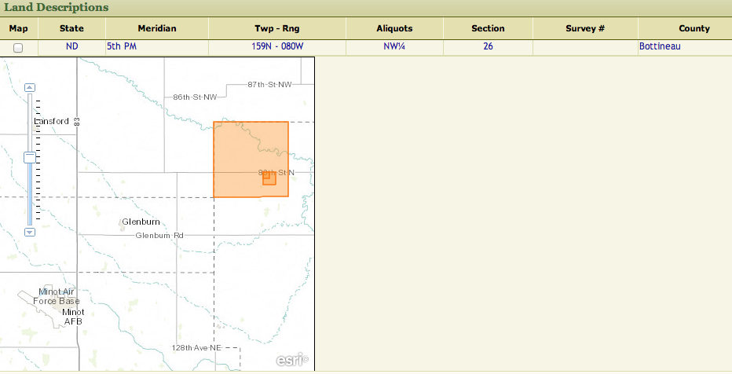Open the ND state link

tap(71, 47)
